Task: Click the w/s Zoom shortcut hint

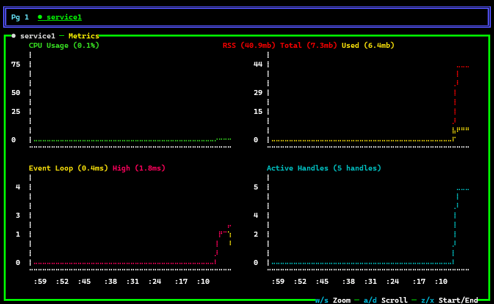Action: click(333, 300)
